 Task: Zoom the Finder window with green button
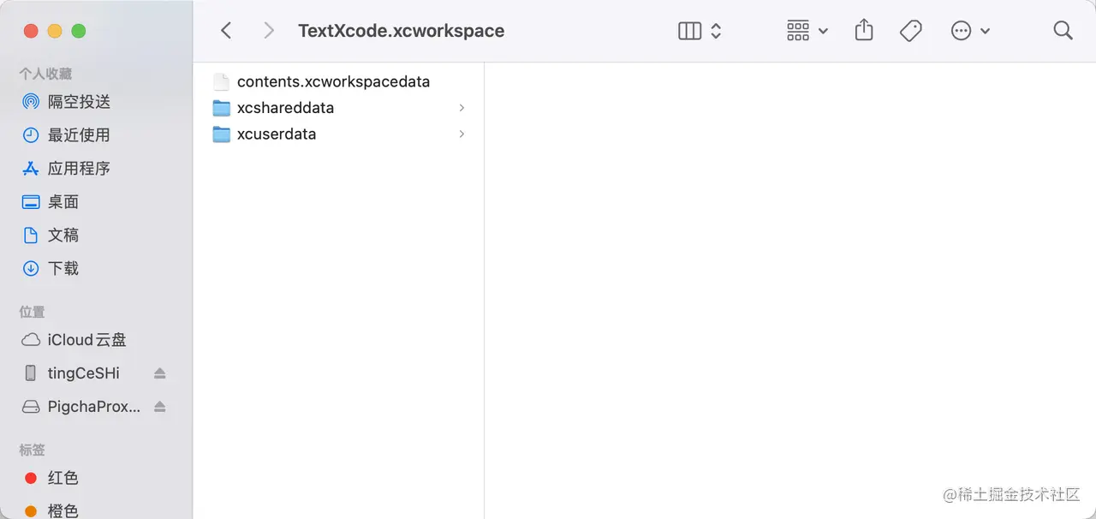pyautogui.click(x=79, y=31)
